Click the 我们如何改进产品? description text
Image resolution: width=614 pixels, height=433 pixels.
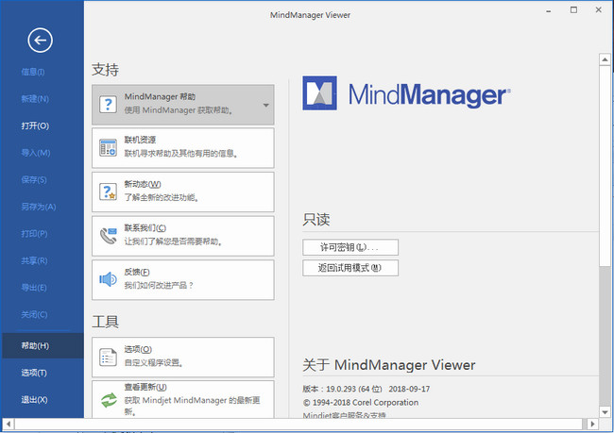pyautogui.click(x=159, y=285)
